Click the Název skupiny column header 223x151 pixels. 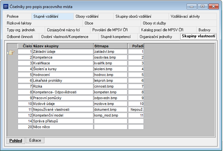[x=63, y=46]
